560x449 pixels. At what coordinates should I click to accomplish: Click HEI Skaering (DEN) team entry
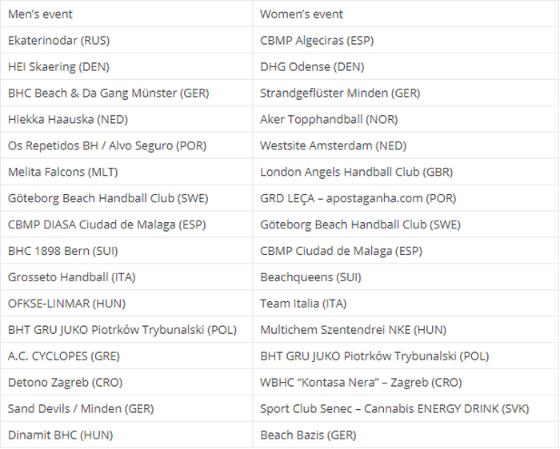(x=58, y=67)
